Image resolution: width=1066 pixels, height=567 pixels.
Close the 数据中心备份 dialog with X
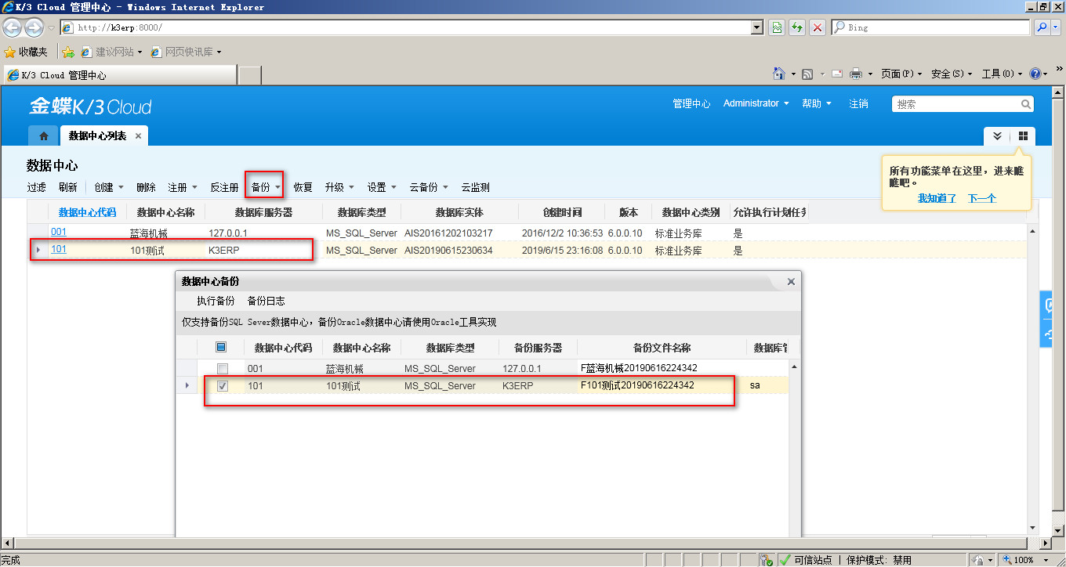791,281
